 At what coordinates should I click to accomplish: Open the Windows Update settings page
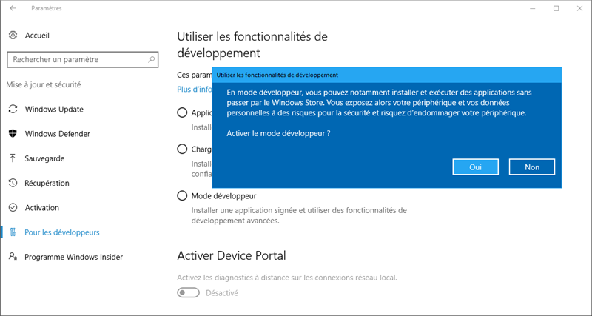click(54, 109)
